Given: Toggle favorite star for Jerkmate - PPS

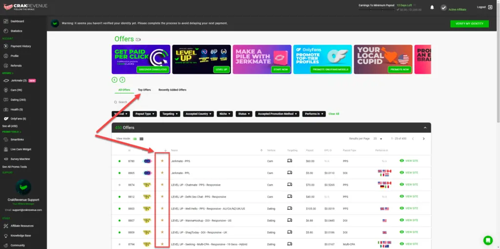Looking at the screenshot, I should (x=162, y=161).
